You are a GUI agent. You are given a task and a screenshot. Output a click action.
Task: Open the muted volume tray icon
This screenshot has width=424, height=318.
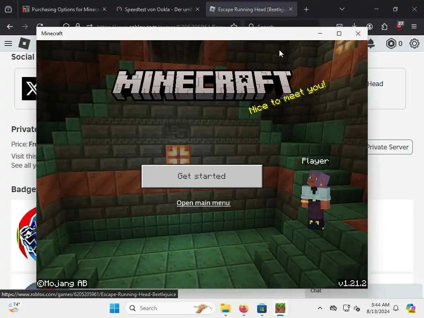pos(357,308)
